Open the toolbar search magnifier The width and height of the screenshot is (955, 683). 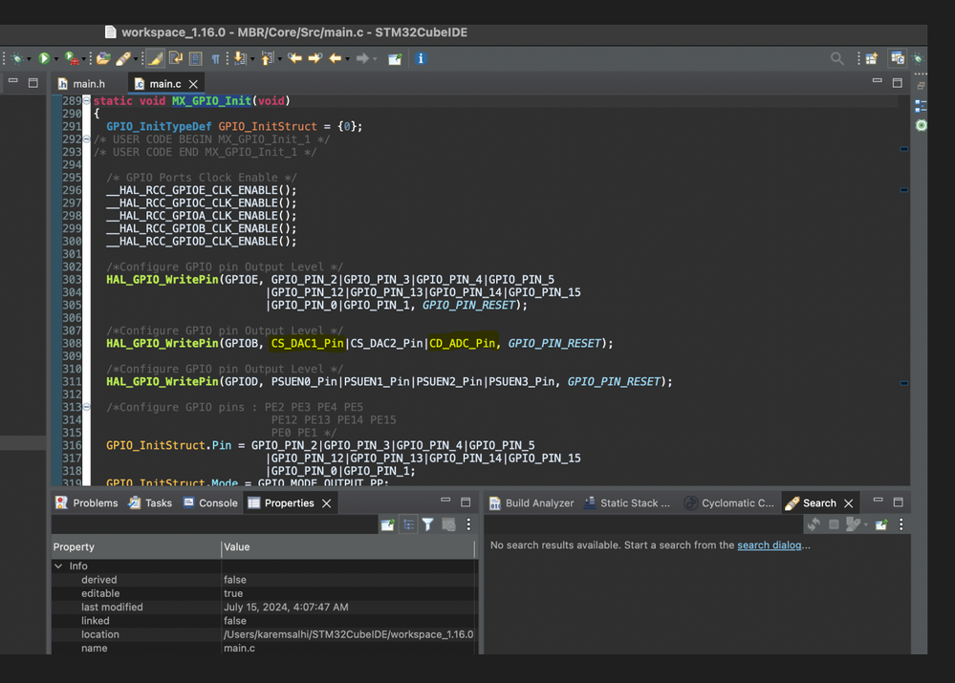pyautogui.click(x=837, y=59)
